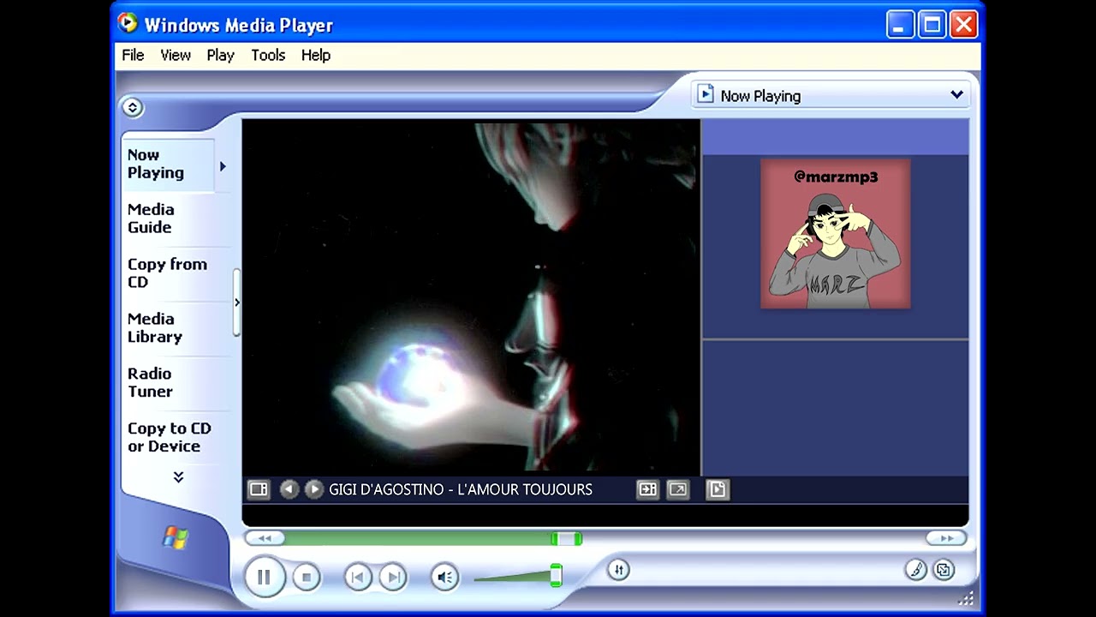The width and height of the screenshot is (1096, 617).
Task: Open the View menu
Action: (x=176, y=55)
